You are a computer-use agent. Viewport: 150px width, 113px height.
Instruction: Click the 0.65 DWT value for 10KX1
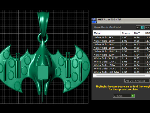[137, 62]
